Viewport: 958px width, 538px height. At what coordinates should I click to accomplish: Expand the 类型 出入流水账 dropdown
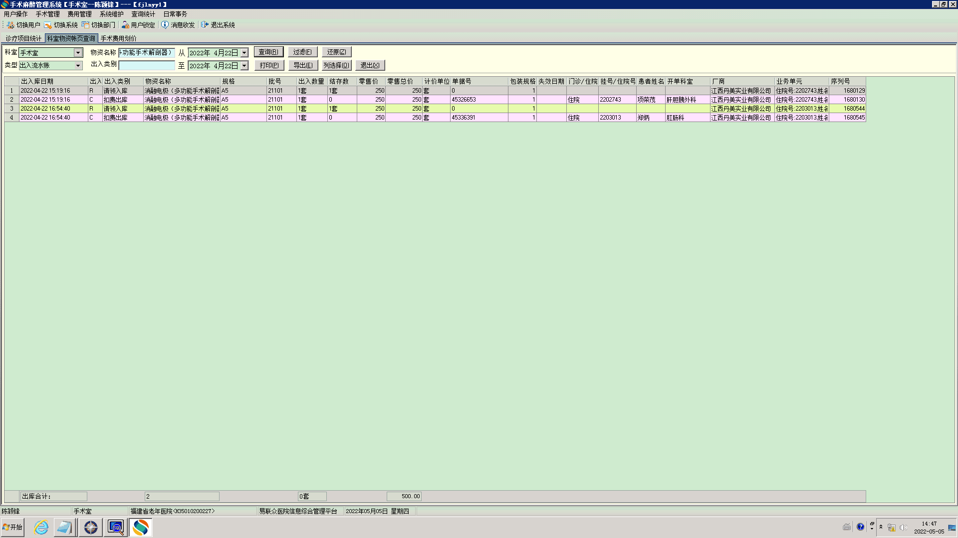tap(78, 66)
